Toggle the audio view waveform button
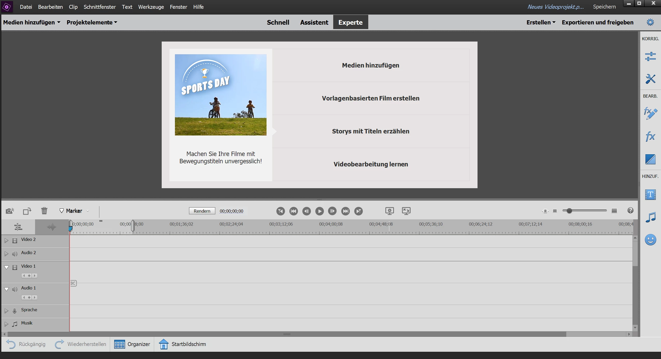The height and width of the screenshot is (359, 661). click(52, 227)
